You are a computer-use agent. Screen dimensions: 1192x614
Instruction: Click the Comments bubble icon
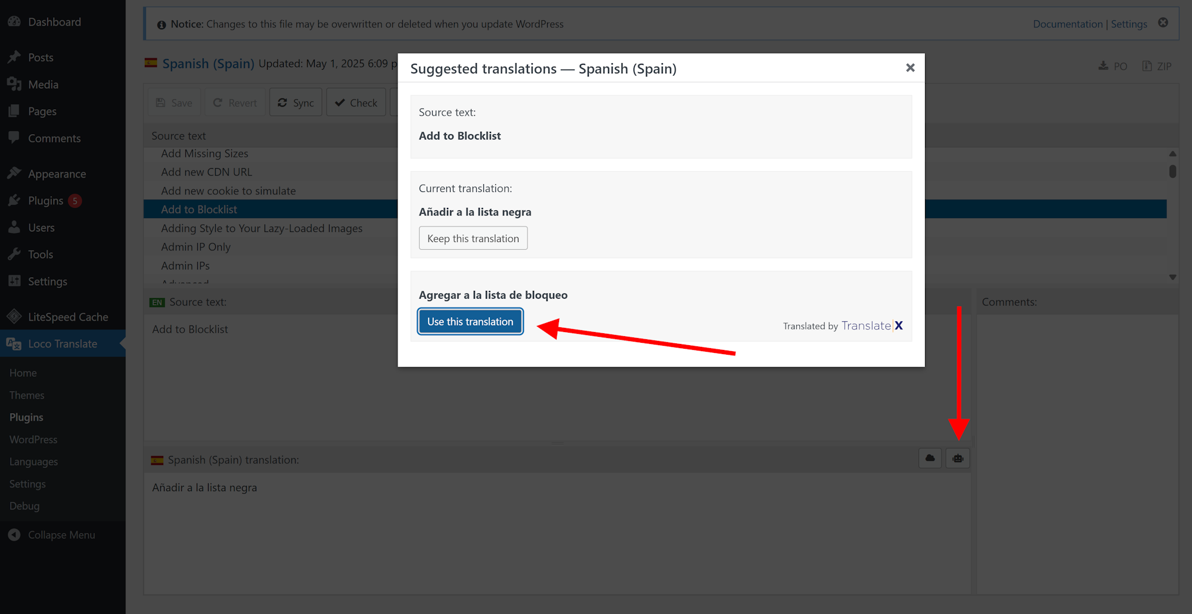[x=14, y=138]
